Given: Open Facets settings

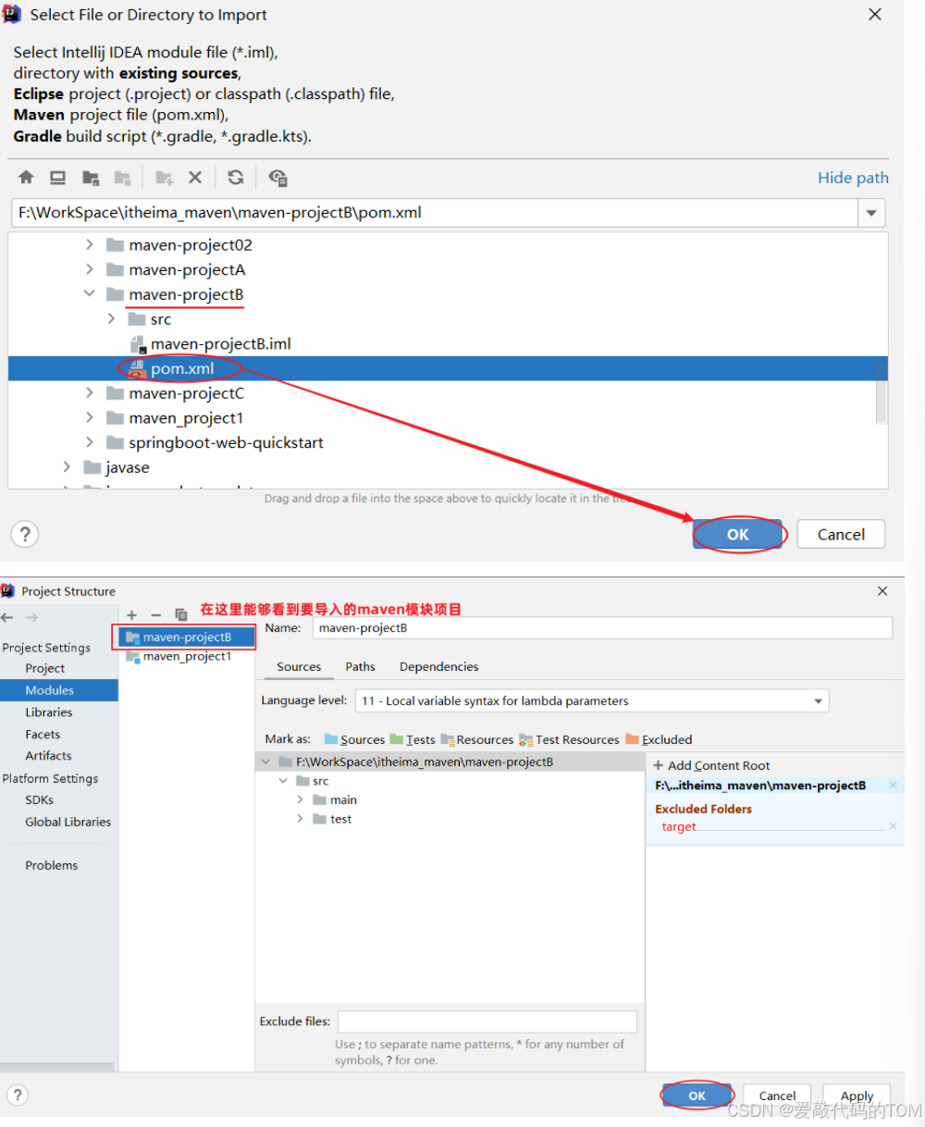Looking at the screenshot, I should tap(43, 735).
